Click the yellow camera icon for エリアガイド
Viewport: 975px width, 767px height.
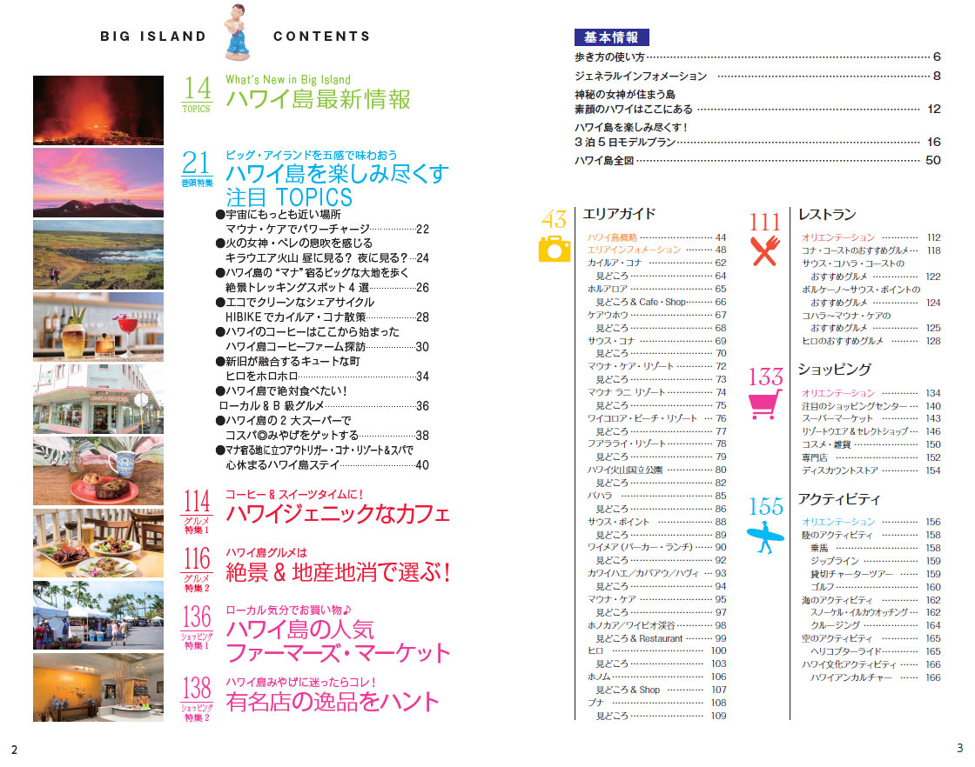pyautogui.click(x=554, y=249)
